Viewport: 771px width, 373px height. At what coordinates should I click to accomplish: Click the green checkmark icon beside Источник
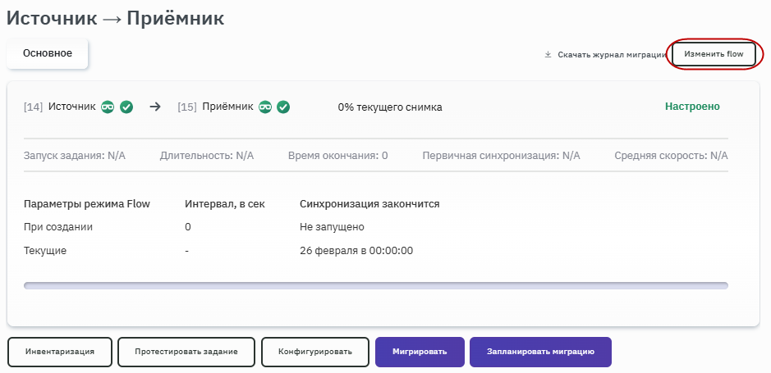tap(126, 107)
